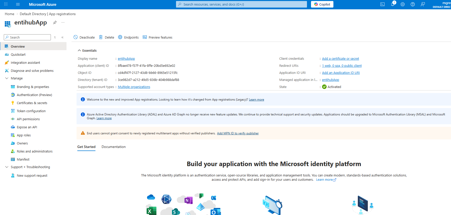Clear the sidebar search with X icon
This screenshot has height=215, width=451.
pos(55,37)
